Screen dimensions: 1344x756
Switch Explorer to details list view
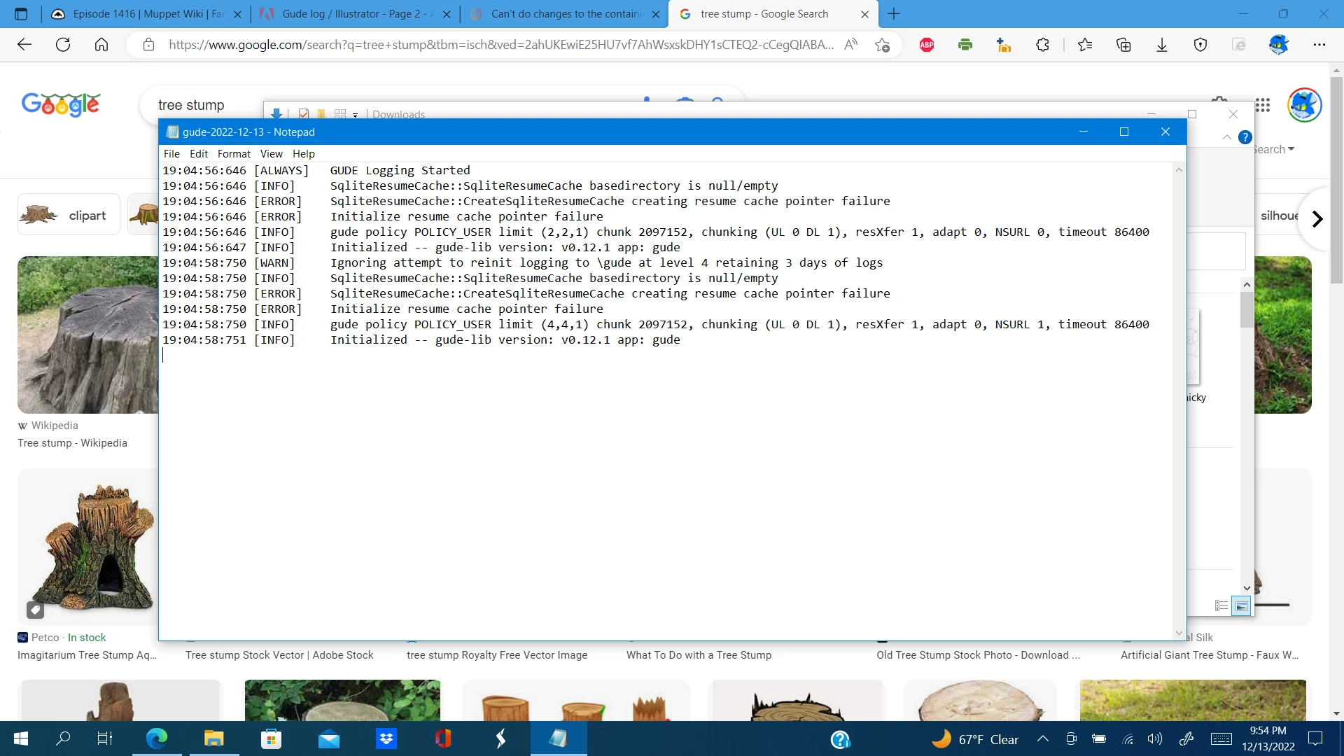(x=1221, y=606)
